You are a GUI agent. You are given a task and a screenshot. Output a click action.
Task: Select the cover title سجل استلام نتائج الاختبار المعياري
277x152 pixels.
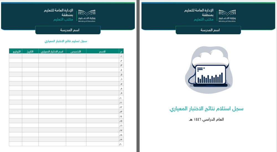click(206, 109)
